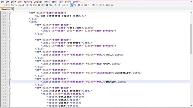Screen dimensions: 193x108
Task: Open the Macro menu
Action: tap(55, 2)
